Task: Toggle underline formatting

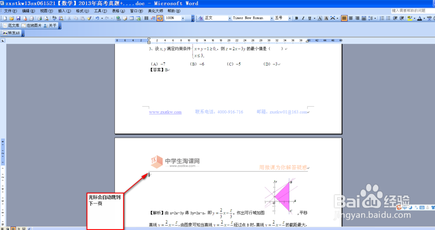Action: point(310,18)
